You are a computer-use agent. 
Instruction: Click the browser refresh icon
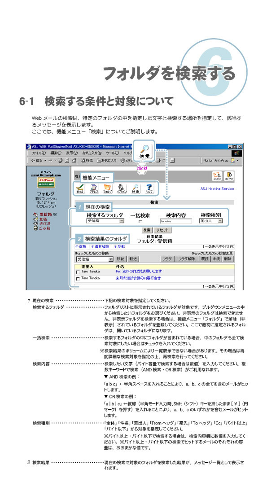(66, 160)
